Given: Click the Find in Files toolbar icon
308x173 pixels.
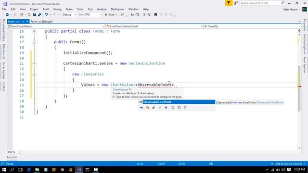Looking at the screenshot, I should 122,15.
